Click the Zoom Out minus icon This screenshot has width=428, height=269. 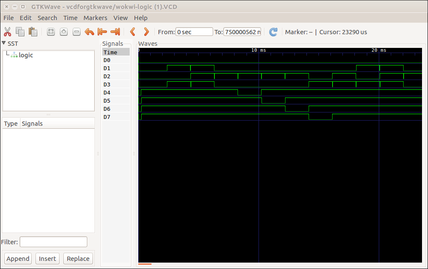pyautogui.click(x=77, y=32)
